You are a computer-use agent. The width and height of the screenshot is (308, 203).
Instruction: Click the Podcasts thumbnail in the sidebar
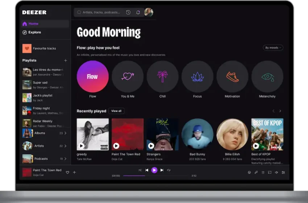[x=27, y=159]
